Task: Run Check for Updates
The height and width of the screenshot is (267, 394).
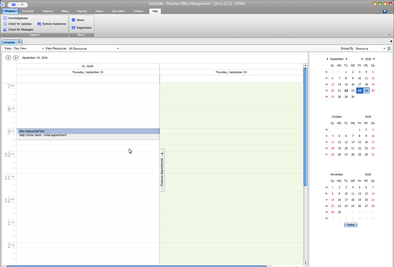Action: (17, 24)
